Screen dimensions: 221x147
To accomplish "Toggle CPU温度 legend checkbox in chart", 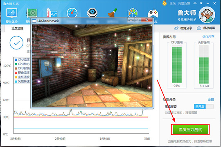I will (x=16, y=60).
